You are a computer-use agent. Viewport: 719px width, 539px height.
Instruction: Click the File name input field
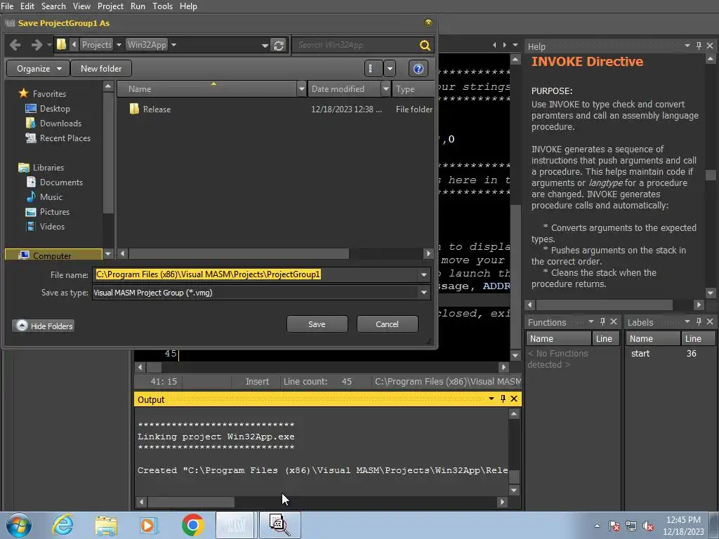click(x=255, y=274)
